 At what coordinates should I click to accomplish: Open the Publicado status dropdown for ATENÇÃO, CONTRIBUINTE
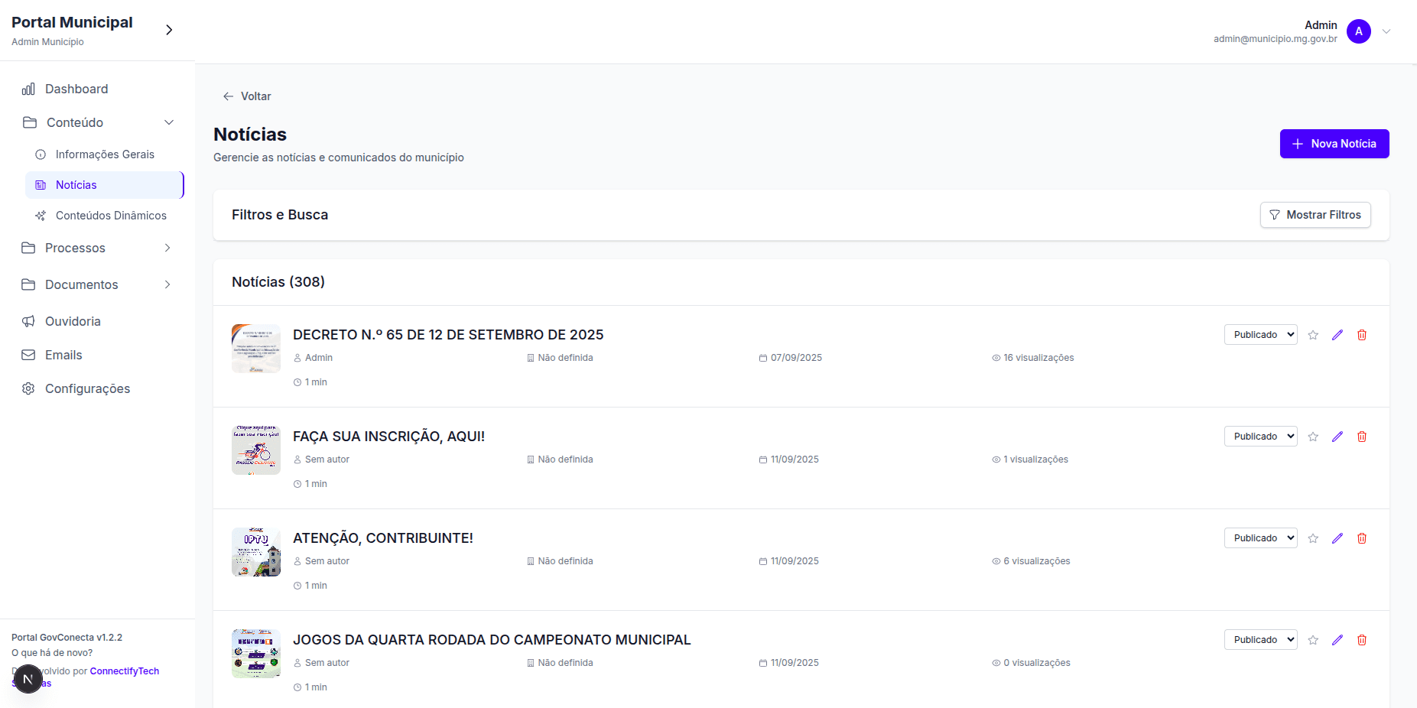tap(1260, 537)
